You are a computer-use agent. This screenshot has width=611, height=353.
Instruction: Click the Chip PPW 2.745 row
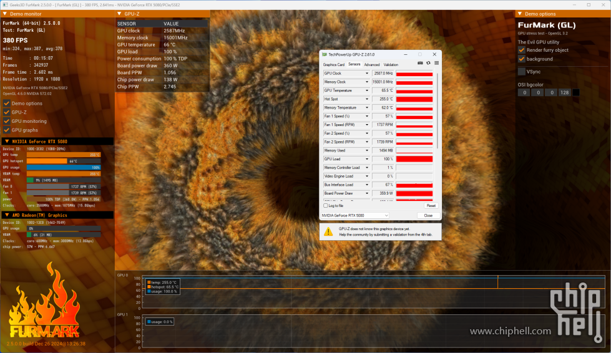162,87
